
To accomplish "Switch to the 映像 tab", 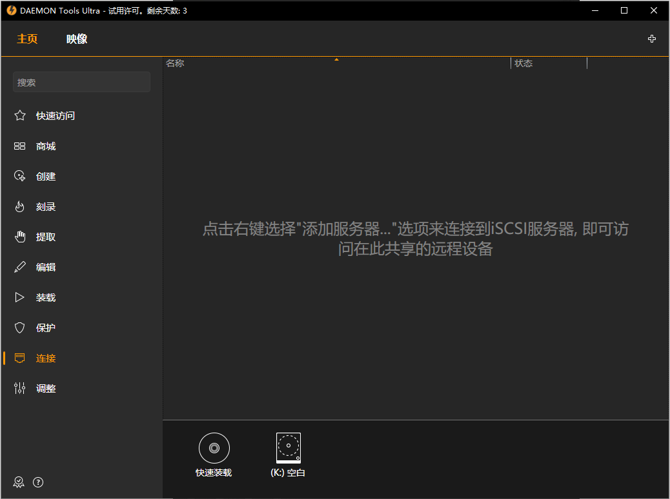I will coord(77,39).
